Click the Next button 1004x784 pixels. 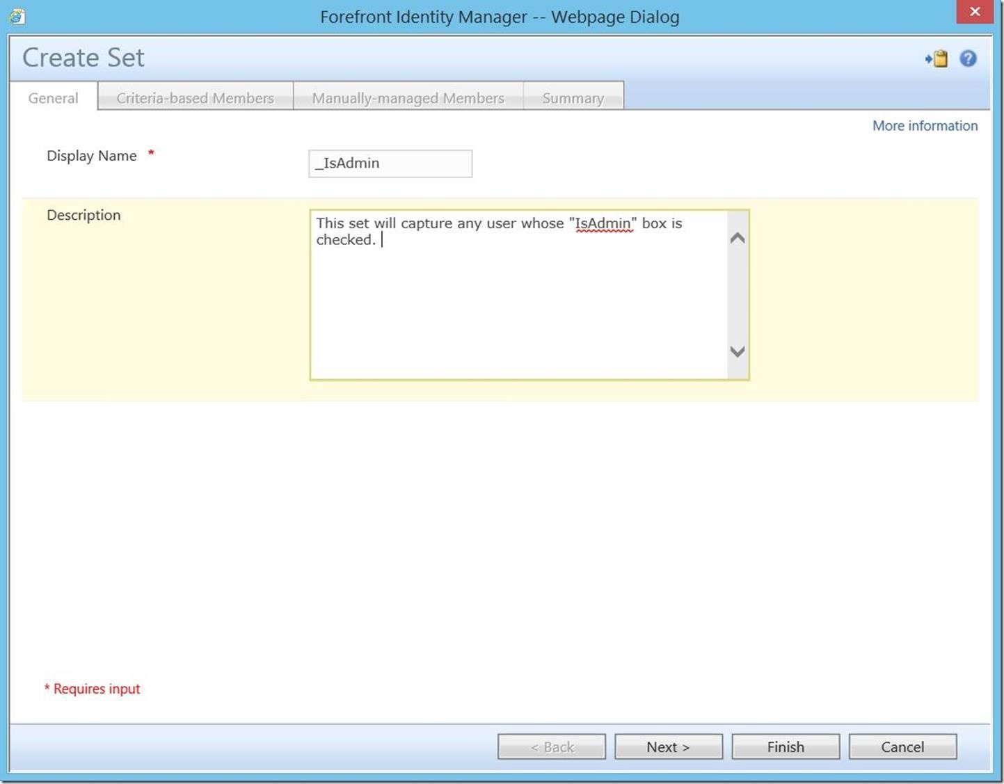tap(669, 746)
